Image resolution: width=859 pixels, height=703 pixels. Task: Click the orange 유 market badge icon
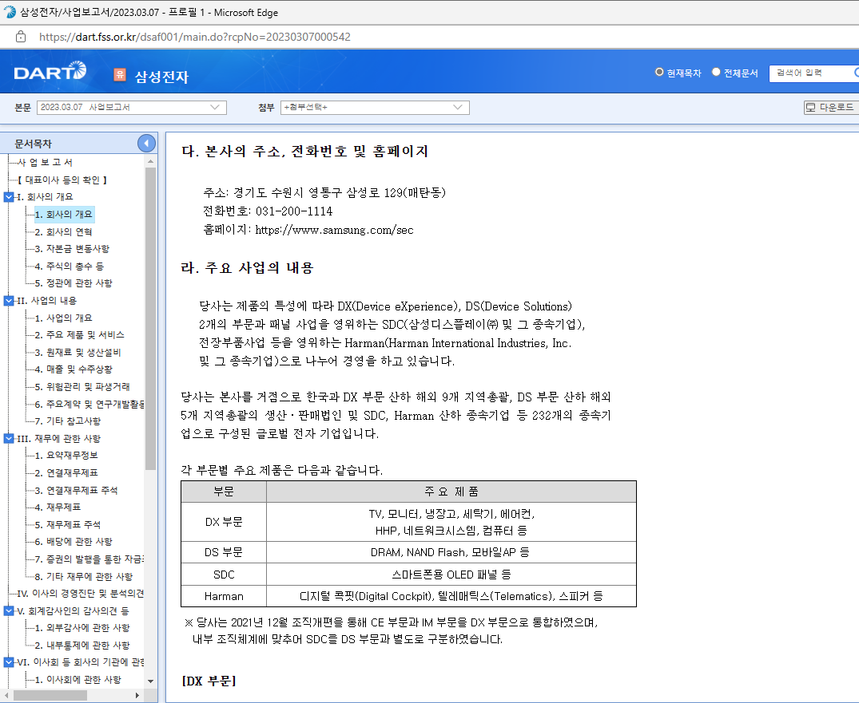click(119, 74)
